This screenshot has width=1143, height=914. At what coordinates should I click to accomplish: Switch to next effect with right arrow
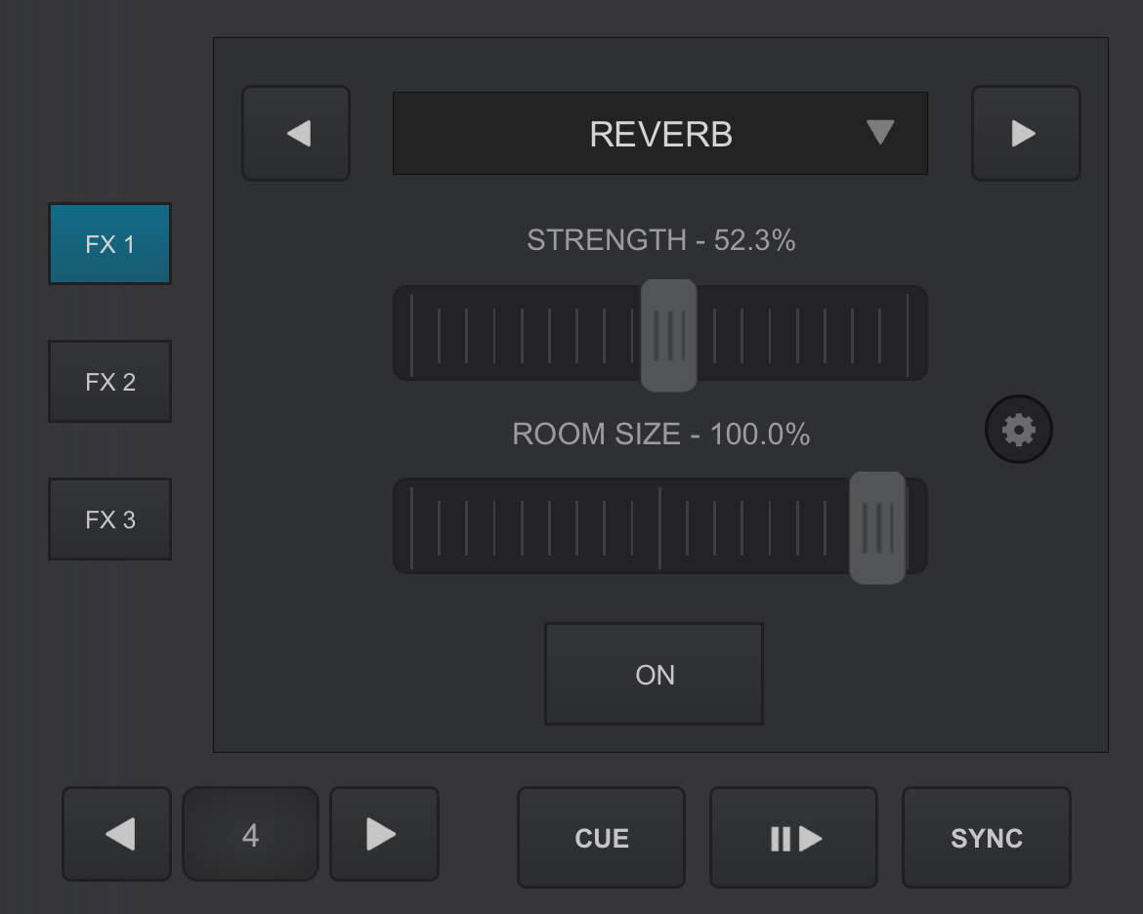click(1025, 134)
